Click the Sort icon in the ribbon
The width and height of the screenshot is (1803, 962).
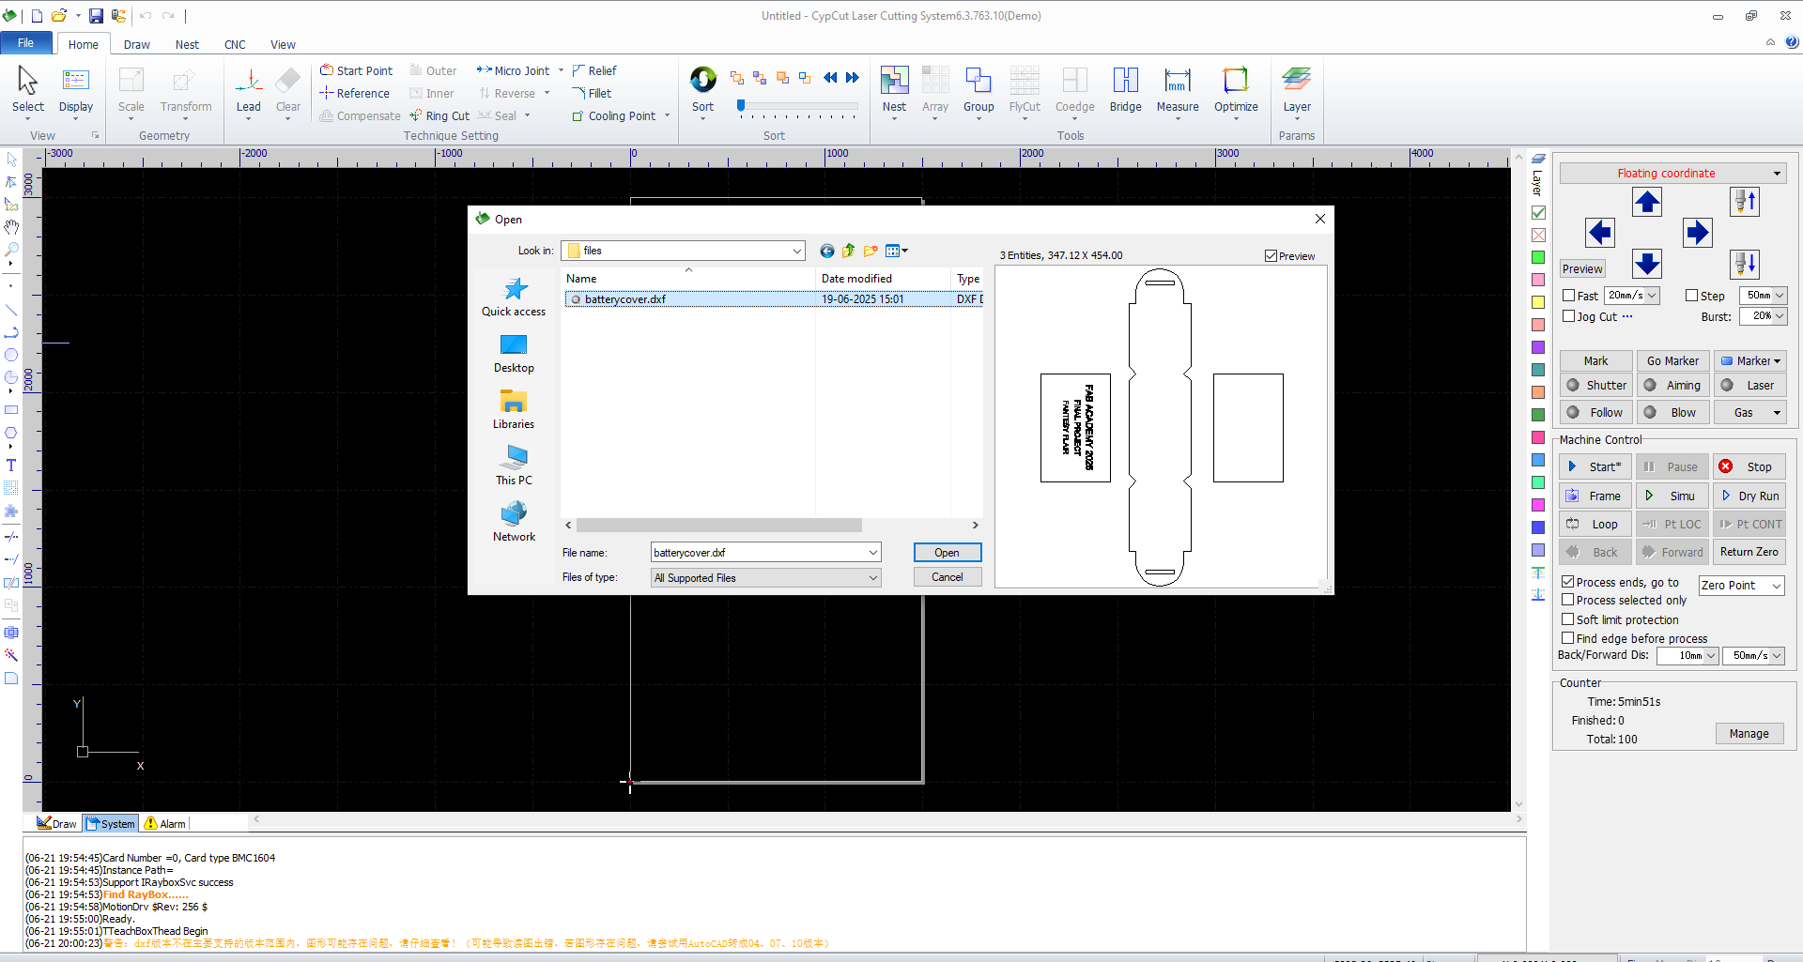(703, 90)
